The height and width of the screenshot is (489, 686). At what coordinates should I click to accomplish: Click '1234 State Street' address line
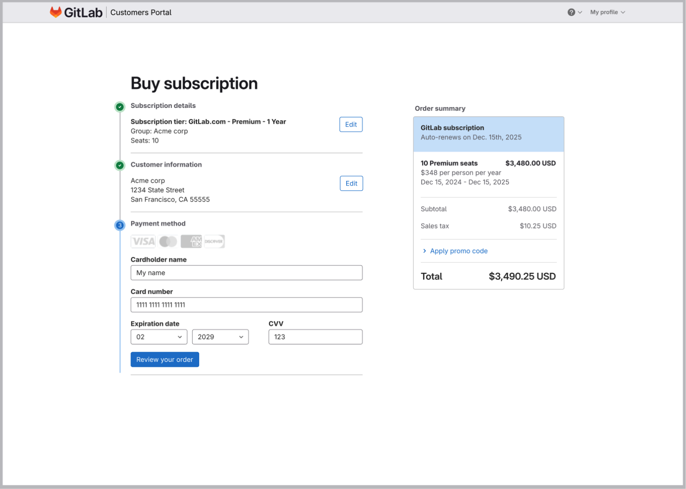click(x=157, y=190)
